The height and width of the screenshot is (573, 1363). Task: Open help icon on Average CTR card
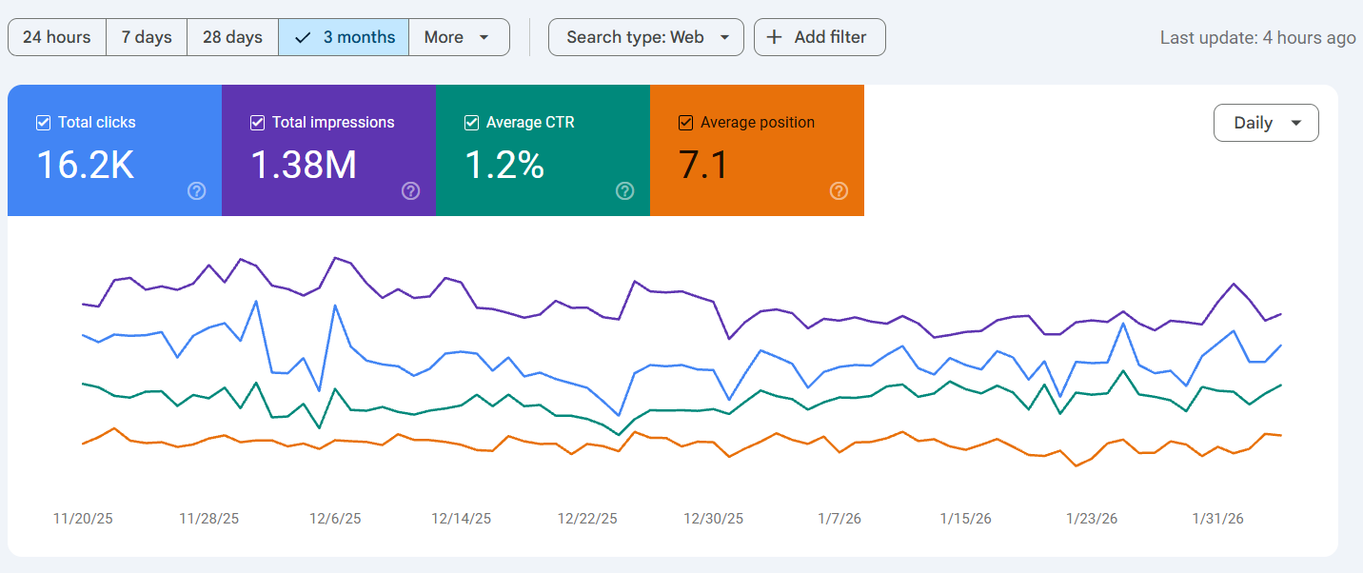pos(625,191)
